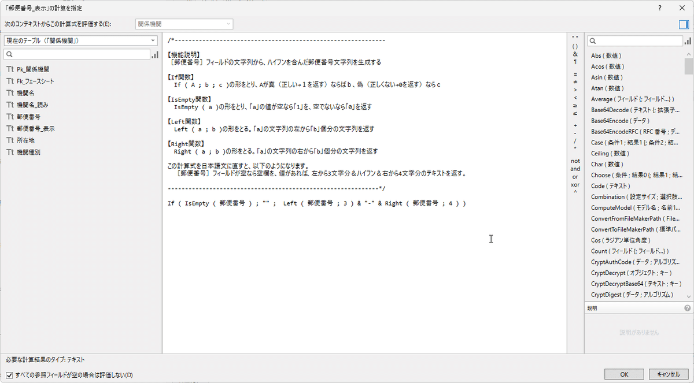Select the Case function
The image size is (694, 383).
coord(636,143)
